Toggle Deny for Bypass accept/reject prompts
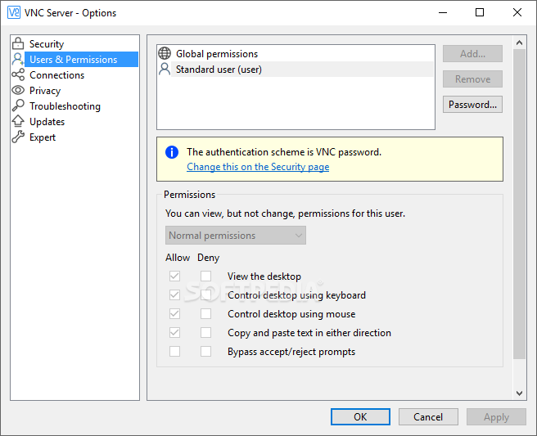Viewport: 537px width, 436px height. click(x=205, y=351)
